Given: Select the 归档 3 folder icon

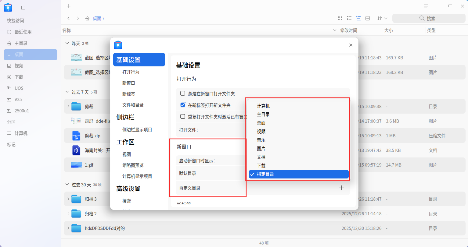Looking at the screenshot, I should [x=76, y=199].
